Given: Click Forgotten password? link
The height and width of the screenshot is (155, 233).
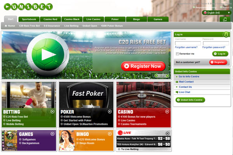Looking at the screenshot, I should (214, 47).
